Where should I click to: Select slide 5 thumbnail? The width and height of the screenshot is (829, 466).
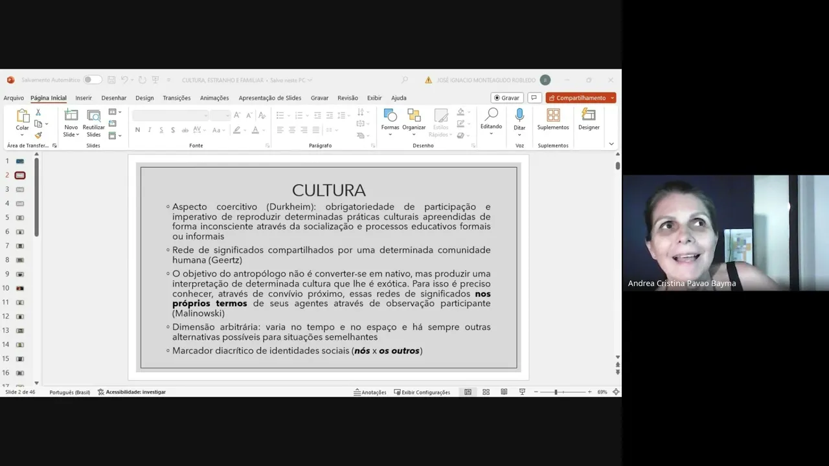(x=20, y=217)
